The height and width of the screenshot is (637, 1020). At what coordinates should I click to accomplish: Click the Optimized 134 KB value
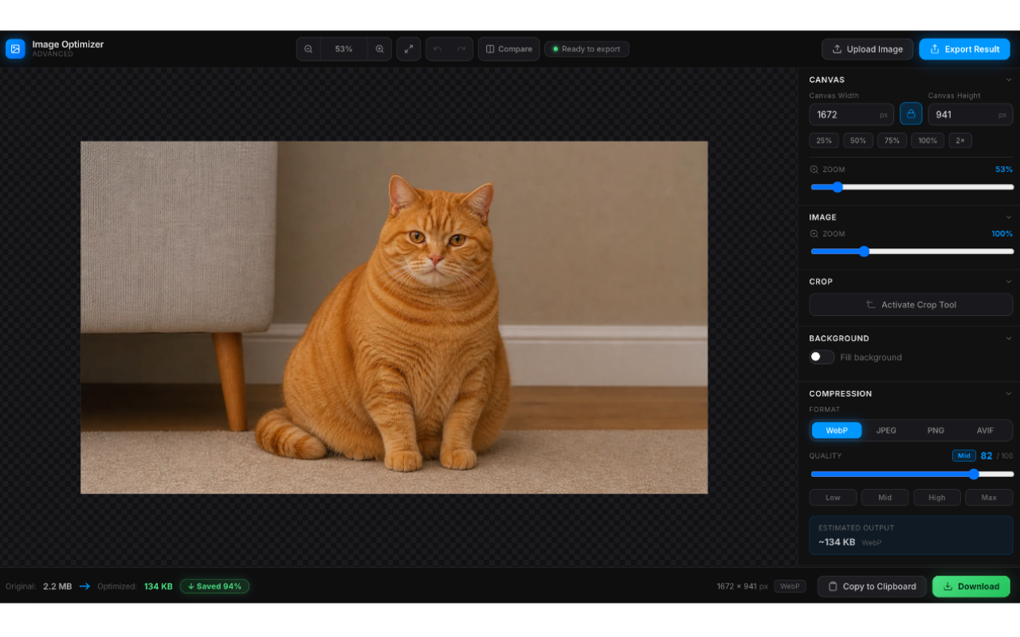158,586
